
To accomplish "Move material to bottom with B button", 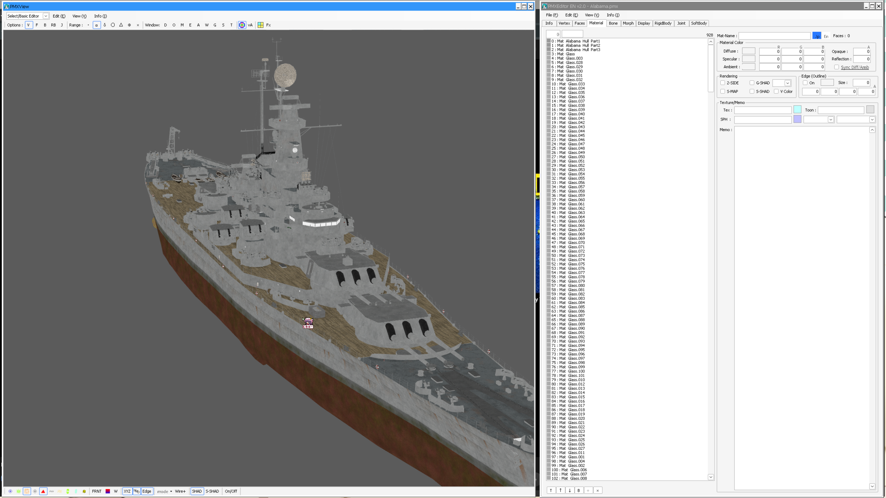I will click(579, 490).
